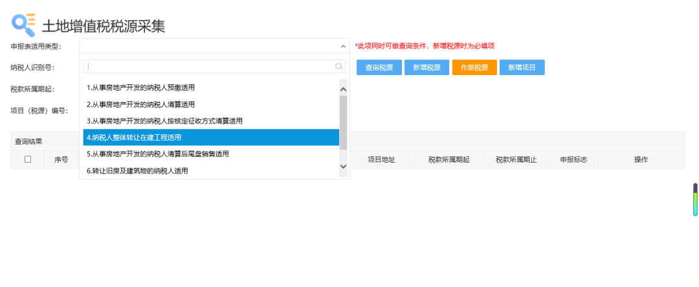
Task: Click the 税款所属期止 column header
Action: tap(516, 160)
